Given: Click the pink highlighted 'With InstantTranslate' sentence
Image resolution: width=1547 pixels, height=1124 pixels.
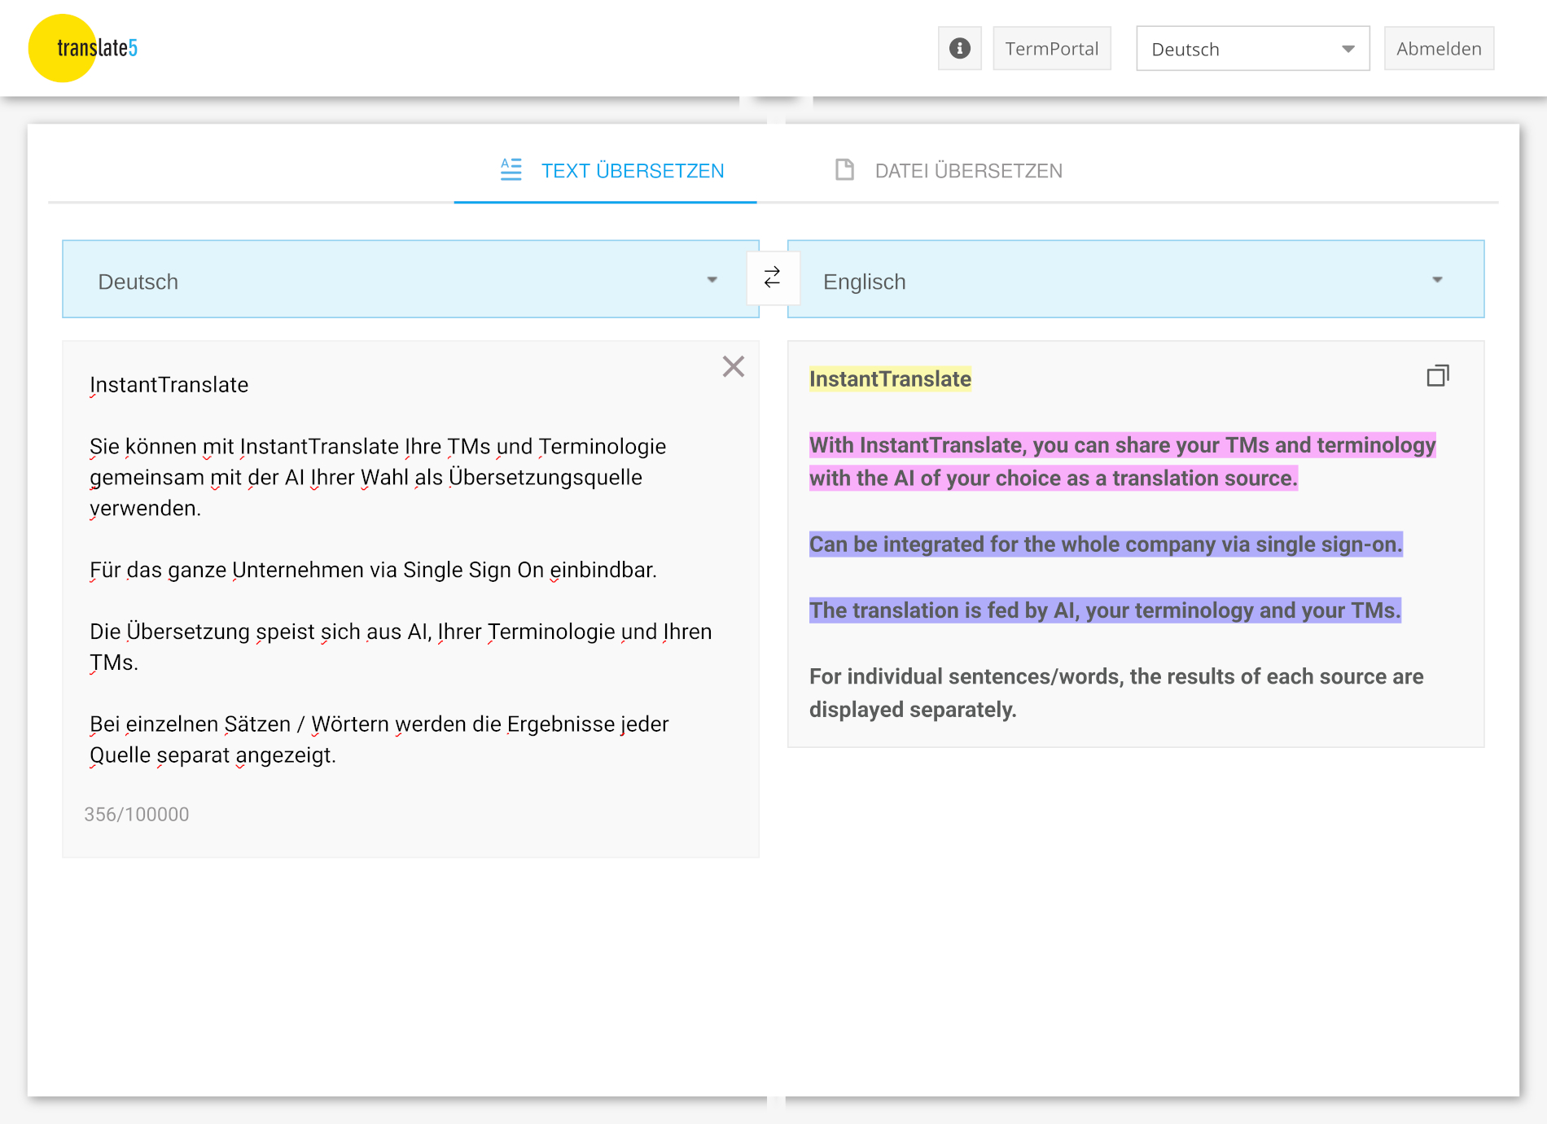Looking at the screenshot, I should [x=1122, y=461].
